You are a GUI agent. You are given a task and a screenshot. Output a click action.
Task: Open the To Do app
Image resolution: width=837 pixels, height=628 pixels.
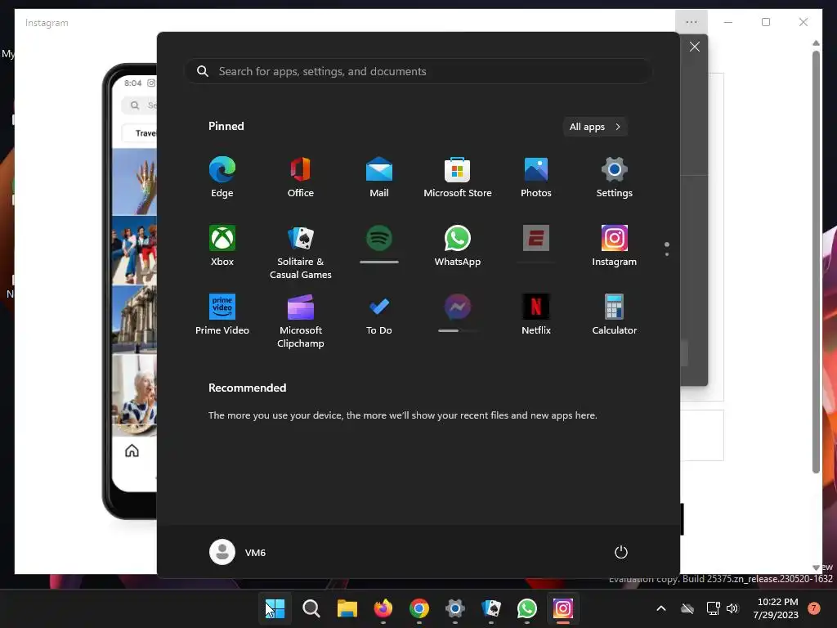click(x=379, y=315)
